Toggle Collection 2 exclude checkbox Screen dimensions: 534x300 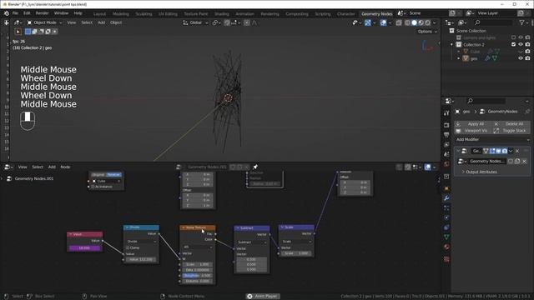(514, 44)
